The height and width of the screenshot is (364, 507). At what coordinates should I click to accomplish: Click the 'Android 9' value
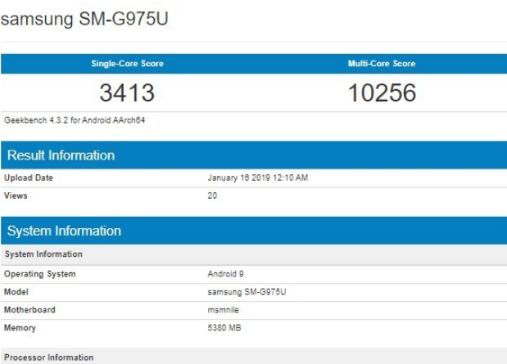point(225,274)
